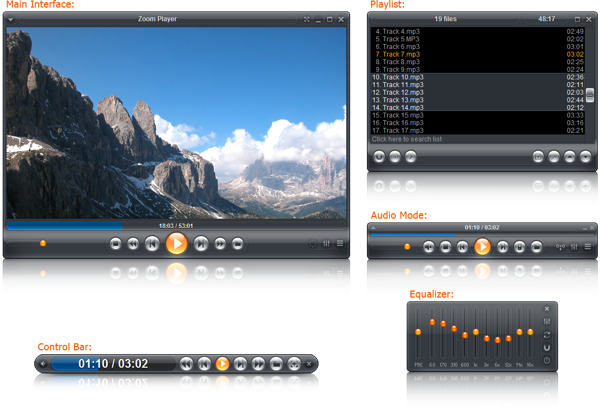The image size is (600, 408).
Task: Skip to previous track in main interface
Action: click(152, 244)
